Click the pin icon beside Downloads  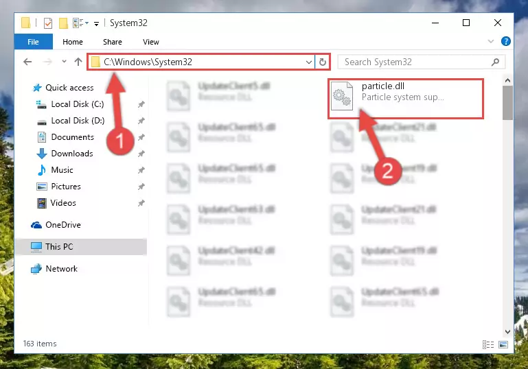click(x=141, y=154)
